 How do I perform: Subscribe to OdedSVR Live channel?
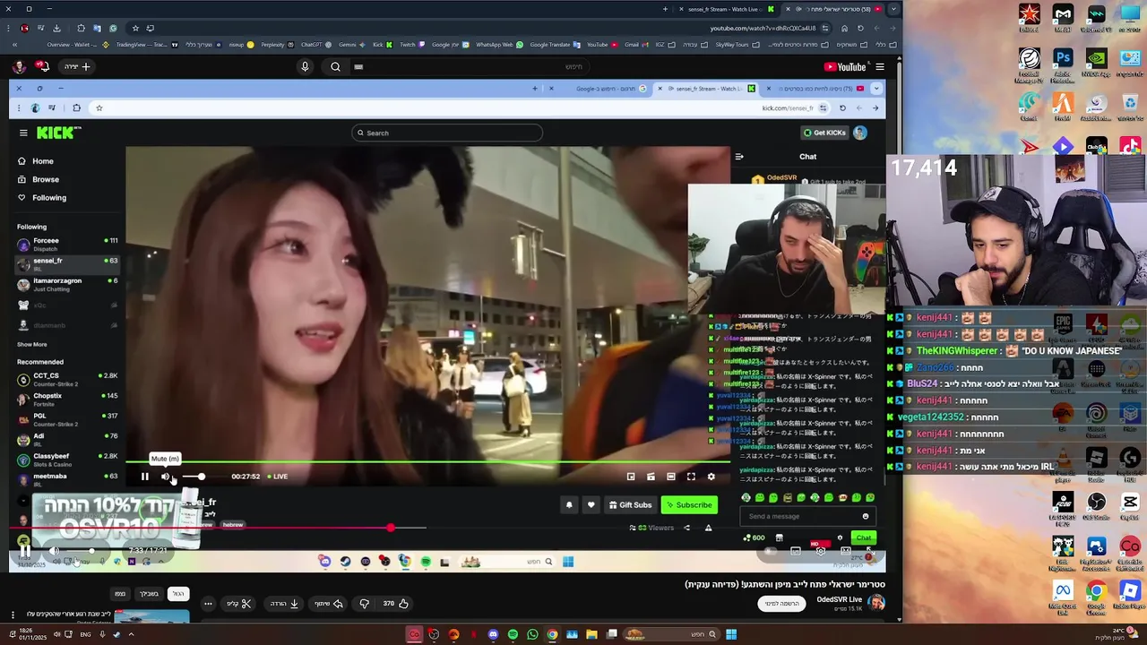pyautogui.click(x=780, y=604)
